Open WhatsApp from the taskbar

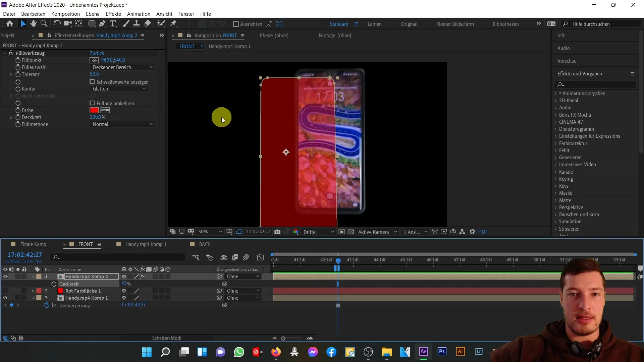pos(239,352)
